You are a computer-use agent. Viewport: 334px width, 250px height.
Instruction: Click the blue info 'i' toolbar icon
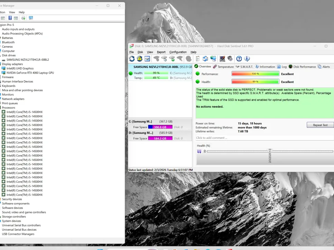(x=247, y=59)
